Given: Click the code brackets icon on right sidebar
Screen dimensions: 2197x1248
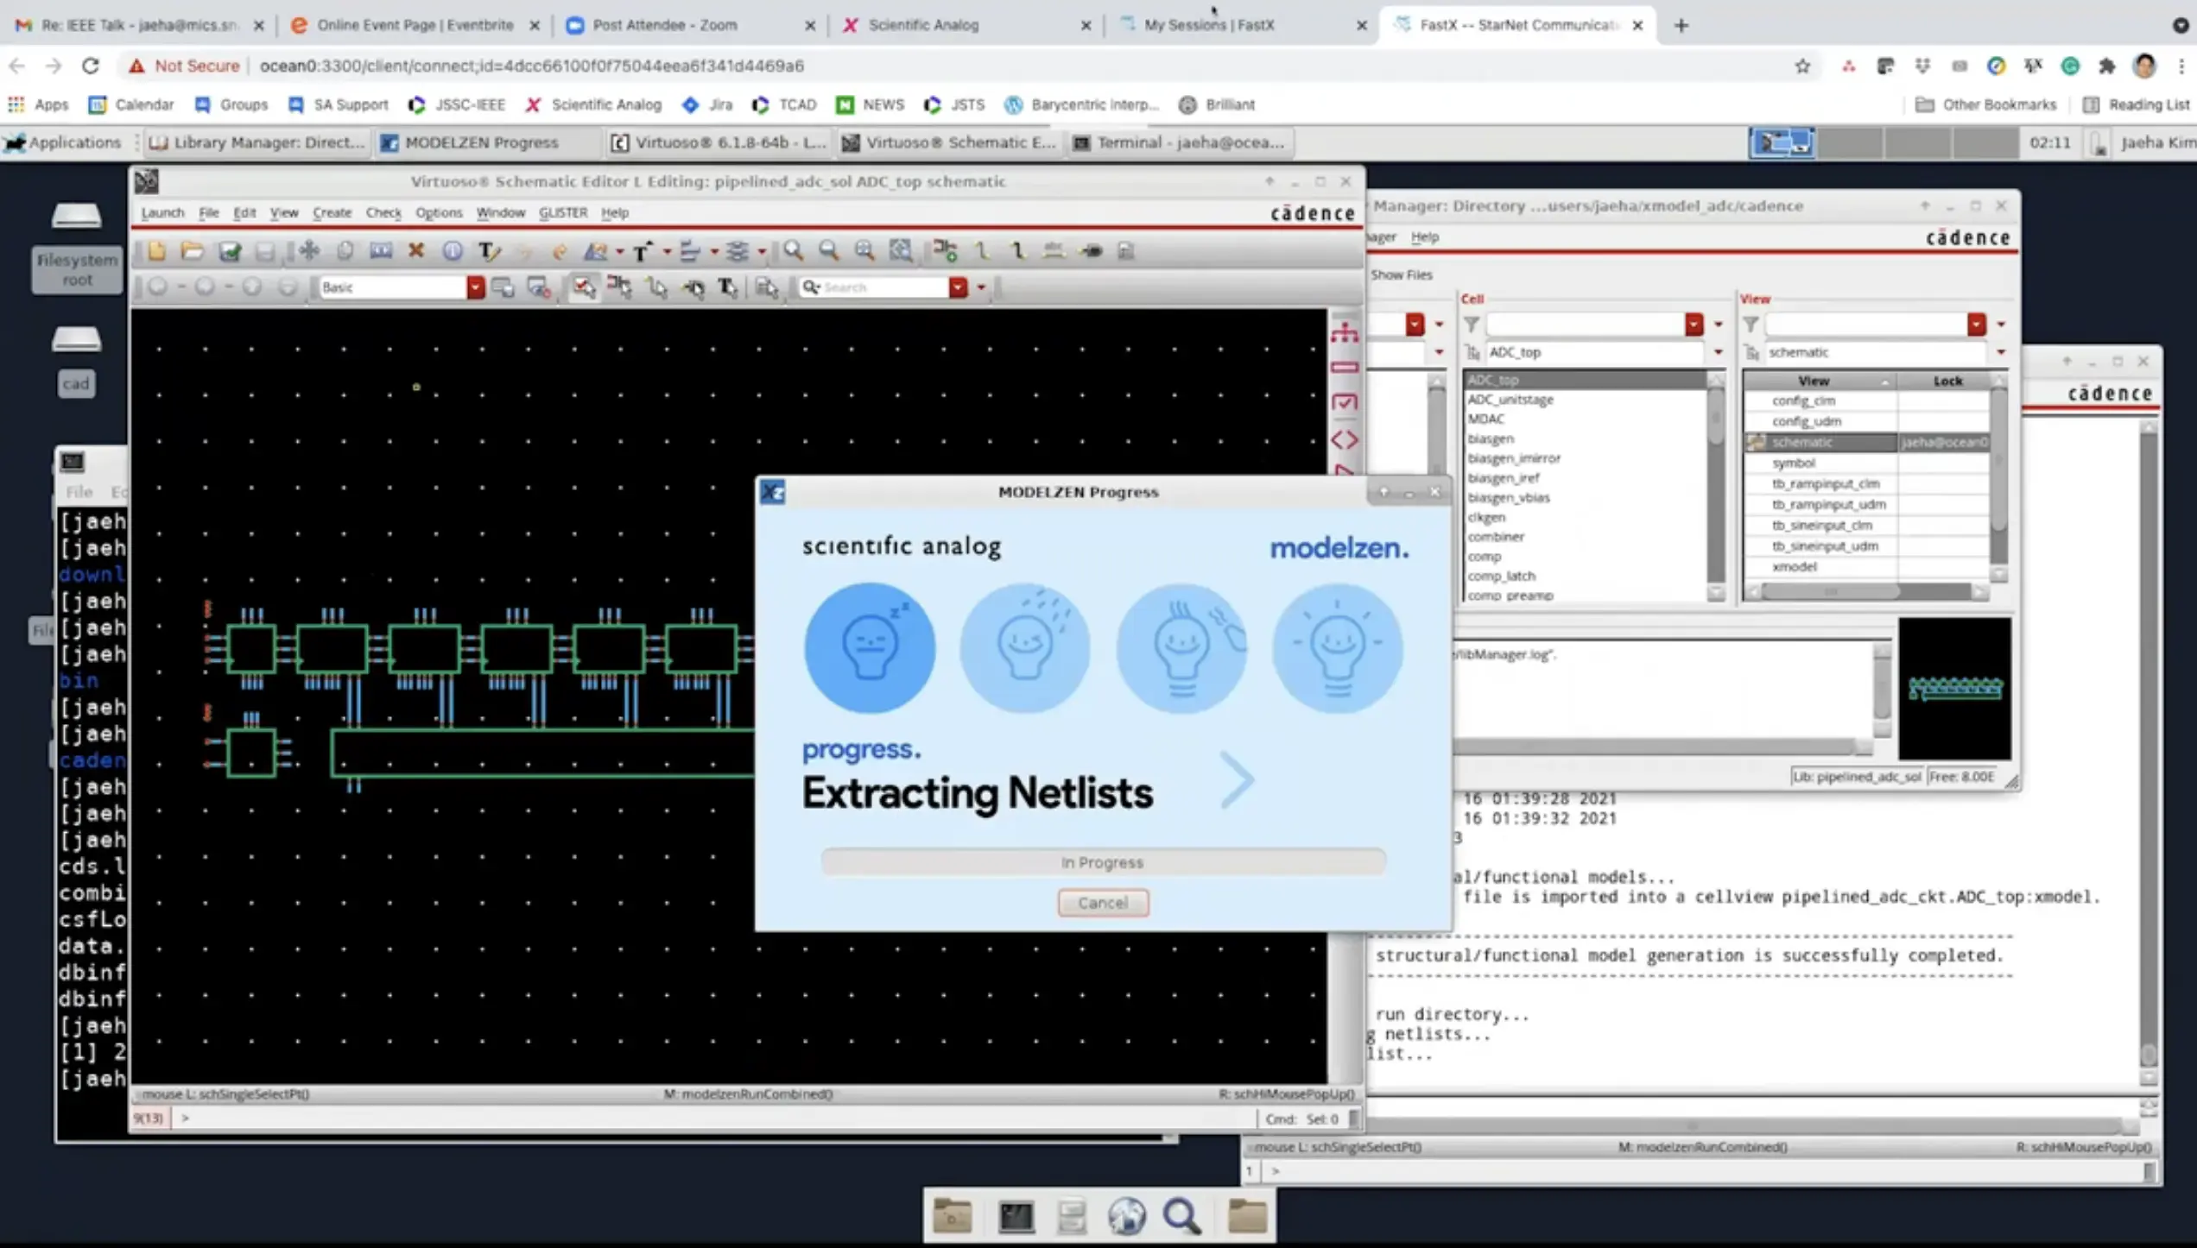Looking at the screenshot, I should pyautogui.click(x=1345, y=440).
